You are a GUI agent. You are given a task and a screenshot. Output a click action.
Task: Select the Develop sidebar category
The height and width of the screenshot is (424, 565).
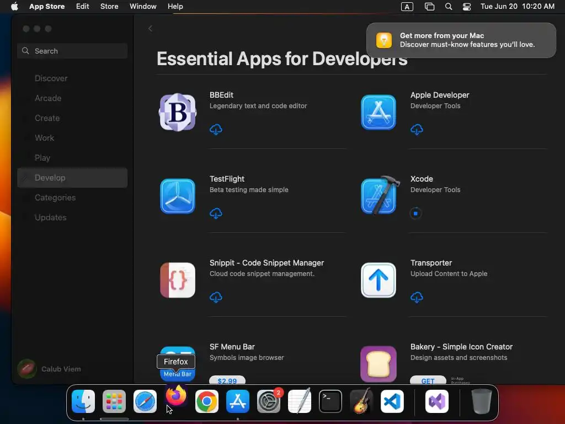pyautogui.click(x=72, y=177)
